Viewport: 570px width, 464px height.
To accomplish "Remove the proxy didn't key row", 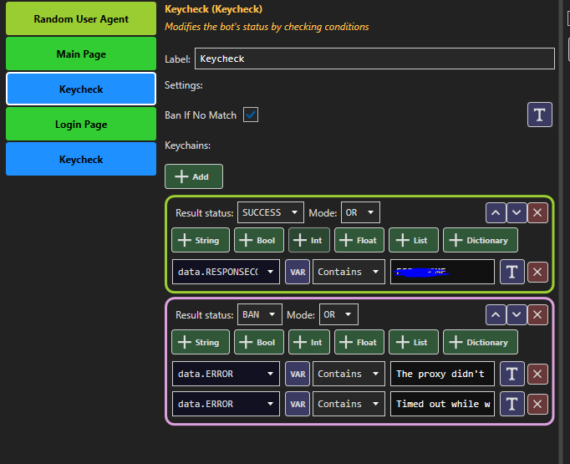I will (x=537, y=374).
